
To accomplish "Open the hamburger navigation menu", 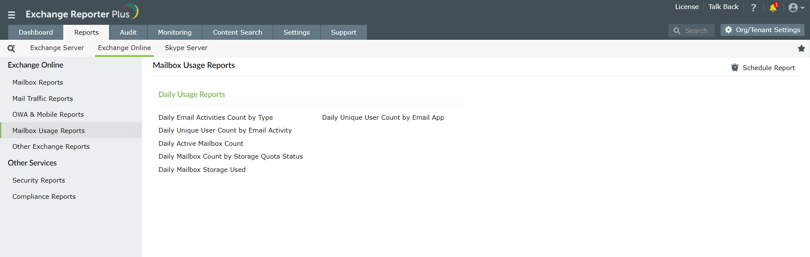I will click(x=12, y=15).
